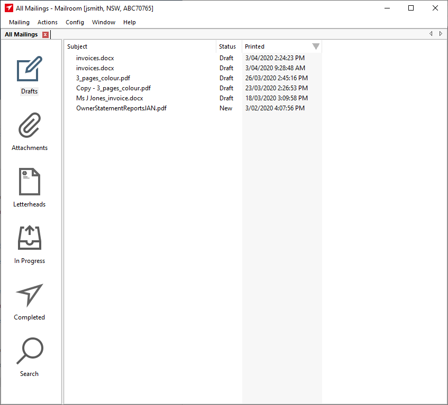Sort by the Printed column header

click(282, 46)
